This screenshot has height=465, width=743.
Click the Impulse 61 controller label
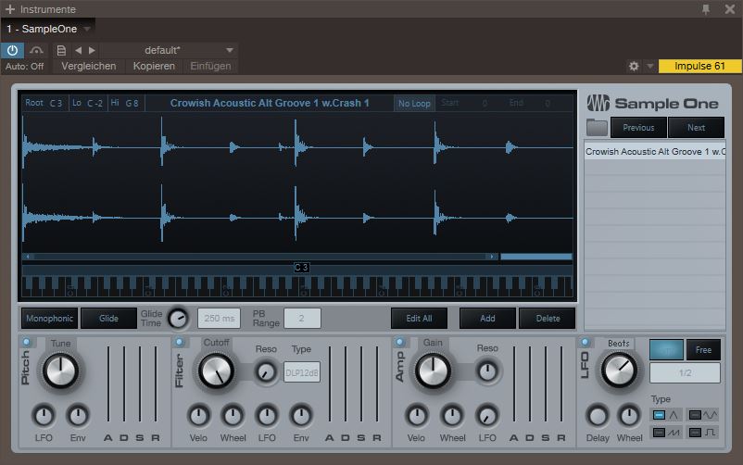(x=699, y=66)
